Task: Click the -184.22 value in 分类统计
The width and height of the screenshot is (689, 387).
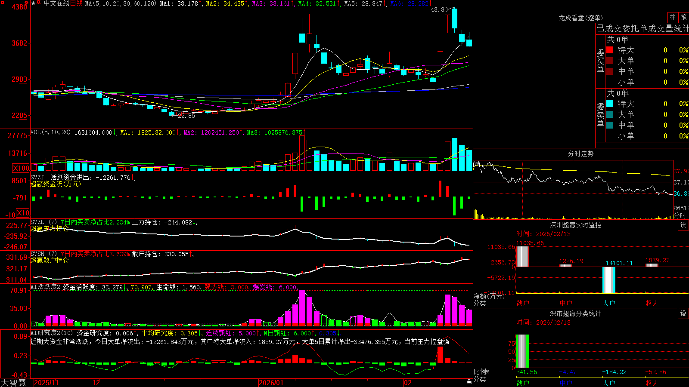Action: [x=614, y=372]
